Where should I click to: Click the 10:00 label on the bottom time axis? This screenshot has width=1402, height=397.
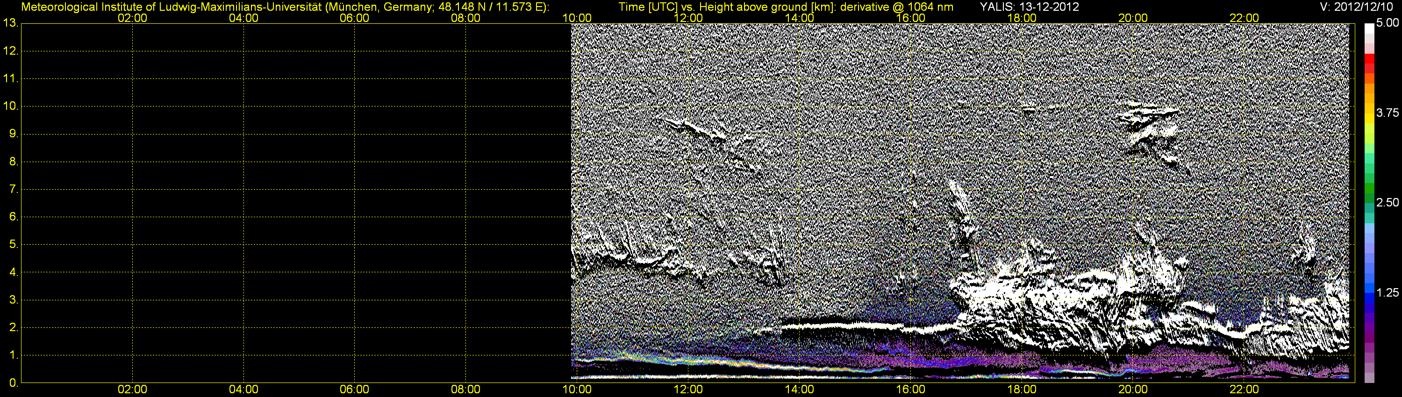click(x=577, y=390)
